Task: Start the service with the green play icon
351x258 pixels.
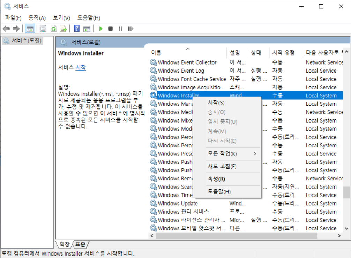Action: [x=100, y=29]
